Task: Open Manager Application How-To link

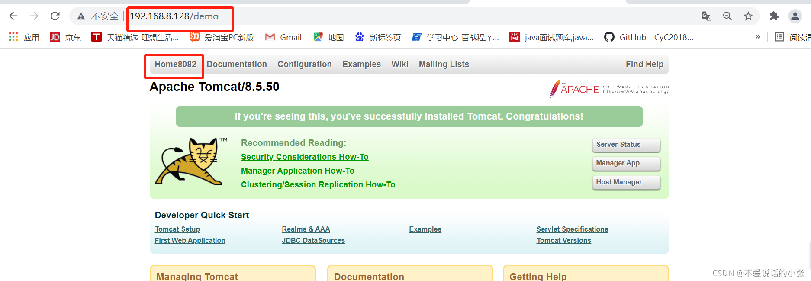Action: [298, 171]
